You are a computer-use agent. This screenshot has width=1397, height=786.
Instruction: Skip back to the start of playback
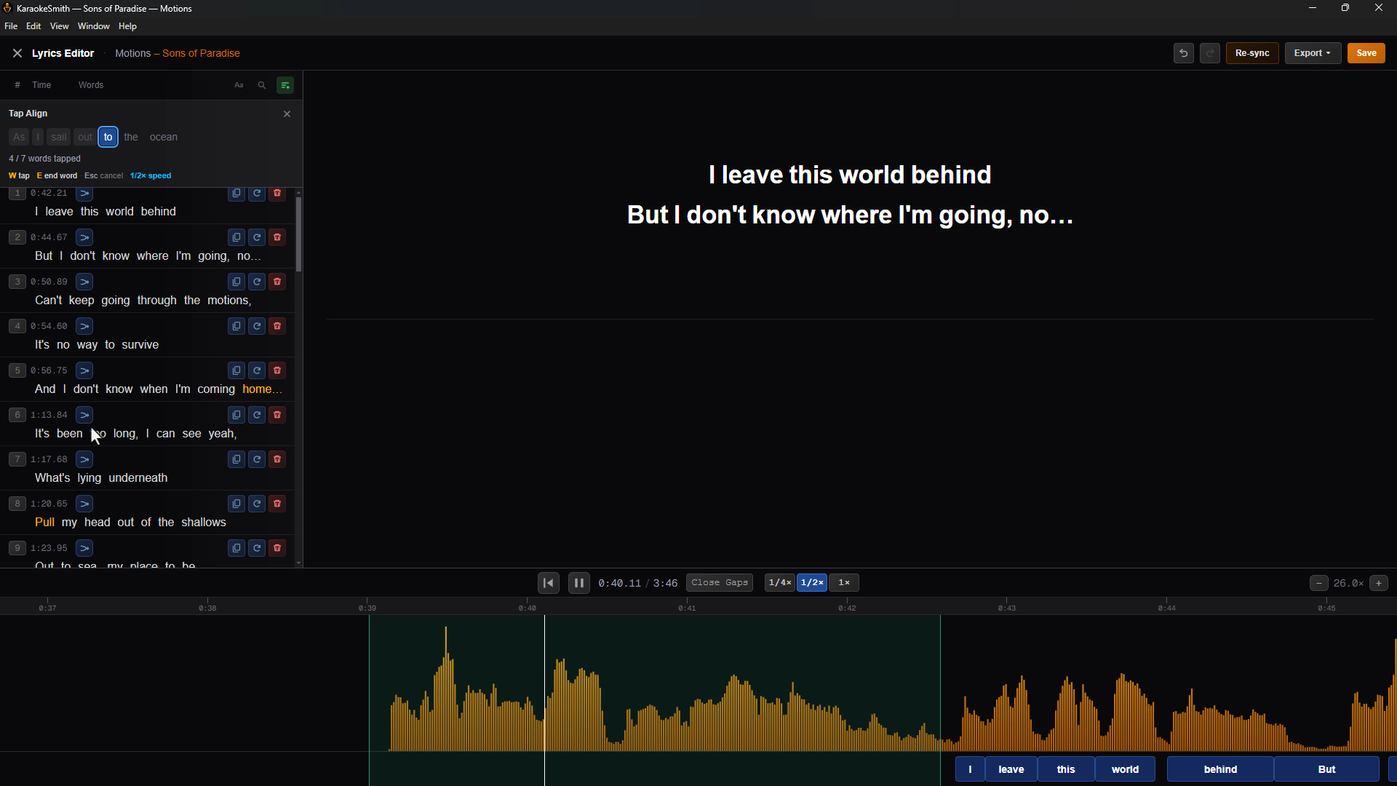[x=549, y=583]
